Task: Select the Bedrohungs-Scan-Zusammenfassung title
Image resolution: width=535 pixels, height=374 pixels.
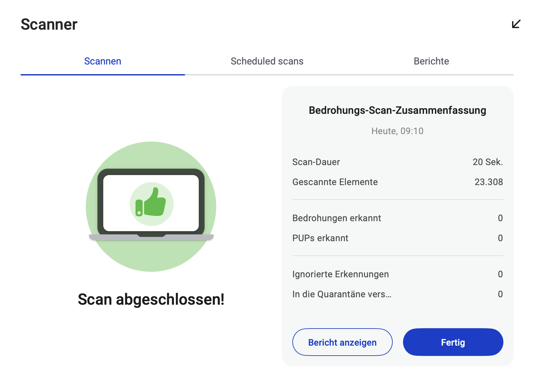Action: click(397, 110)
